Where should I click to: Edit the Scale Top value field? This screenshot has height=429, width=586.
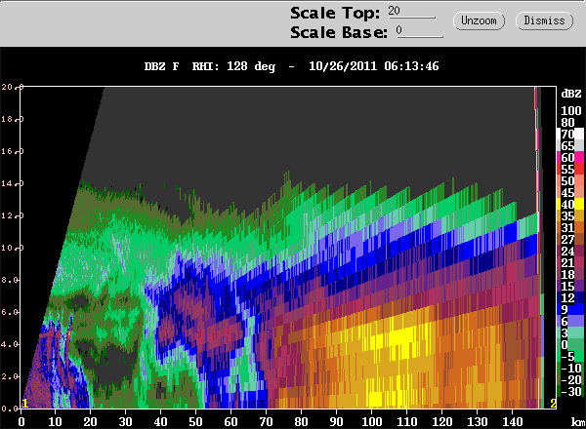pyautogui.click(x=411, y=12)
